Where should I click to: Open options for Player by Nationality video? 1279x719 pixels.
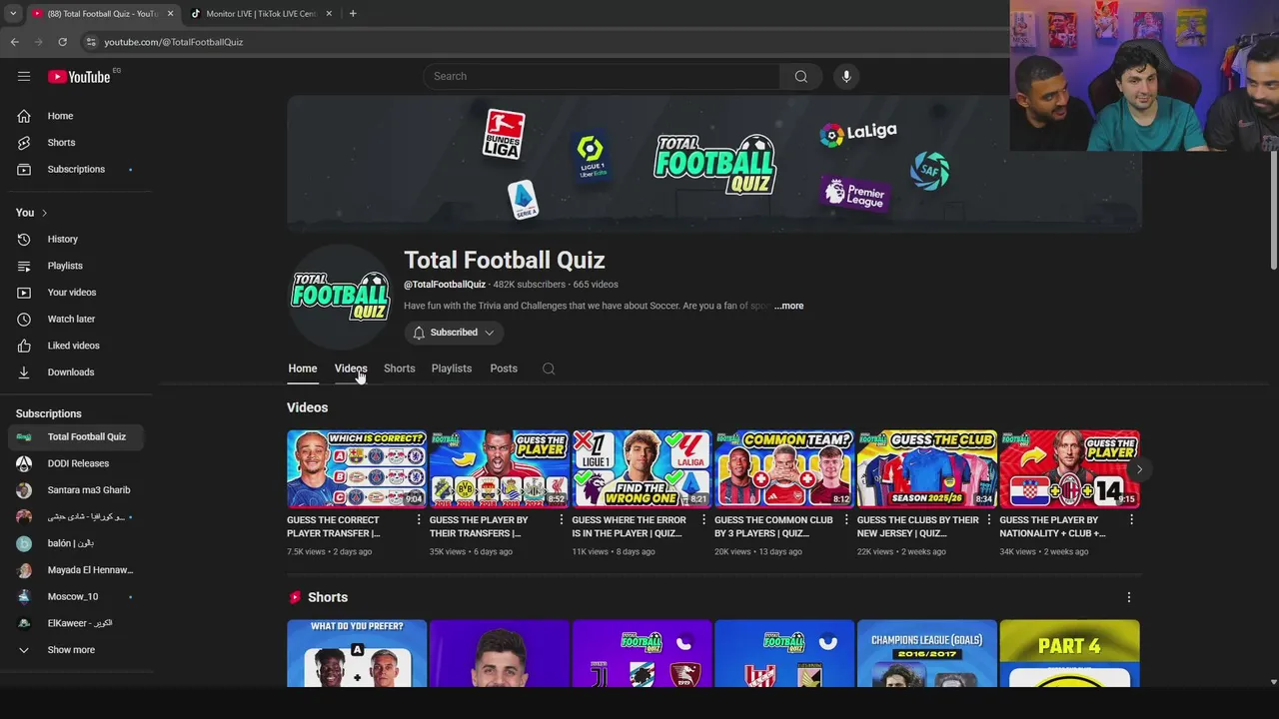1131,519
